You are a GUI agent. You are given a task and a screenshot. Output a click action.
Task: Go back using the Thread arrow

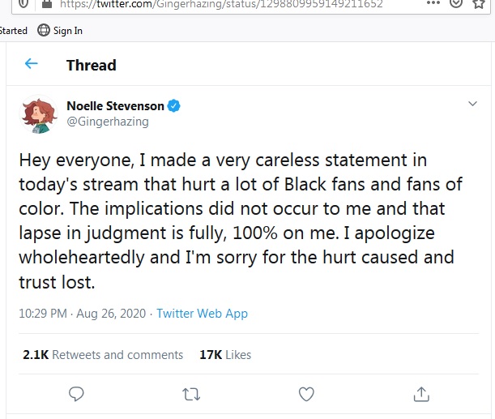32,65
